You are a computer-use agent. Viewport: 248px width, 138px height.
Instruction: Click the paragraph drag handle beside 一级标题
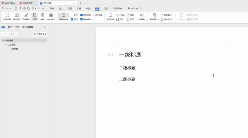pyautogui.click(x=112, y=55)
